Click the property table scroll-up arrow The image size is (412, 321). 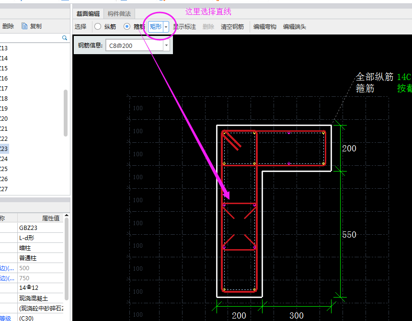pyautogui.click(x=67, y=216)
